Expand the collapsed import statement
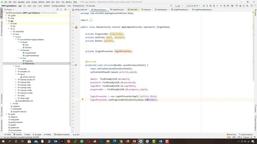257x144 pixels. (91, 20)
